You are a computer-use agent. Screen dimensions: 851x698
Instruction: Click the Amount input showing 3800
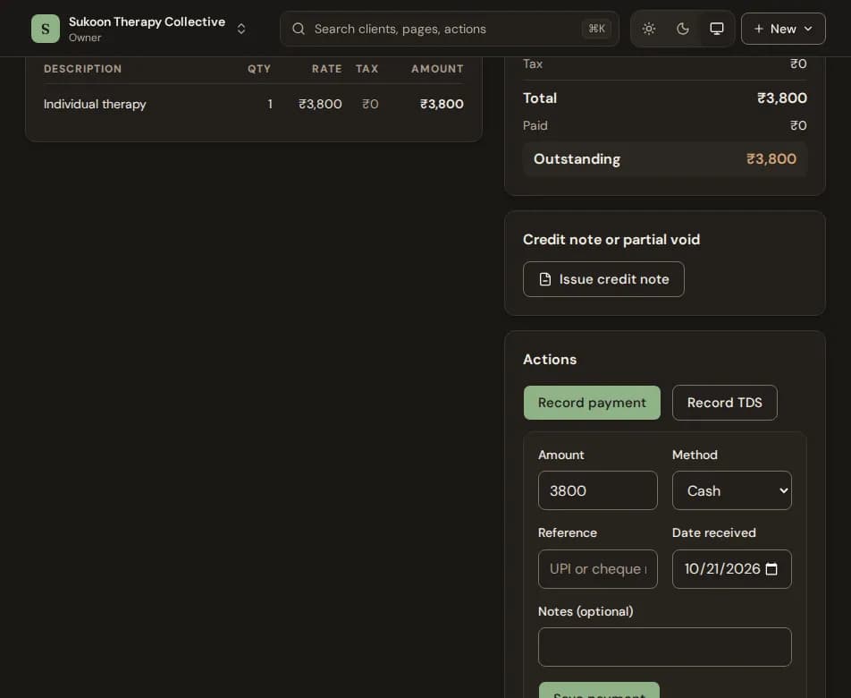(x=597, y=490)
